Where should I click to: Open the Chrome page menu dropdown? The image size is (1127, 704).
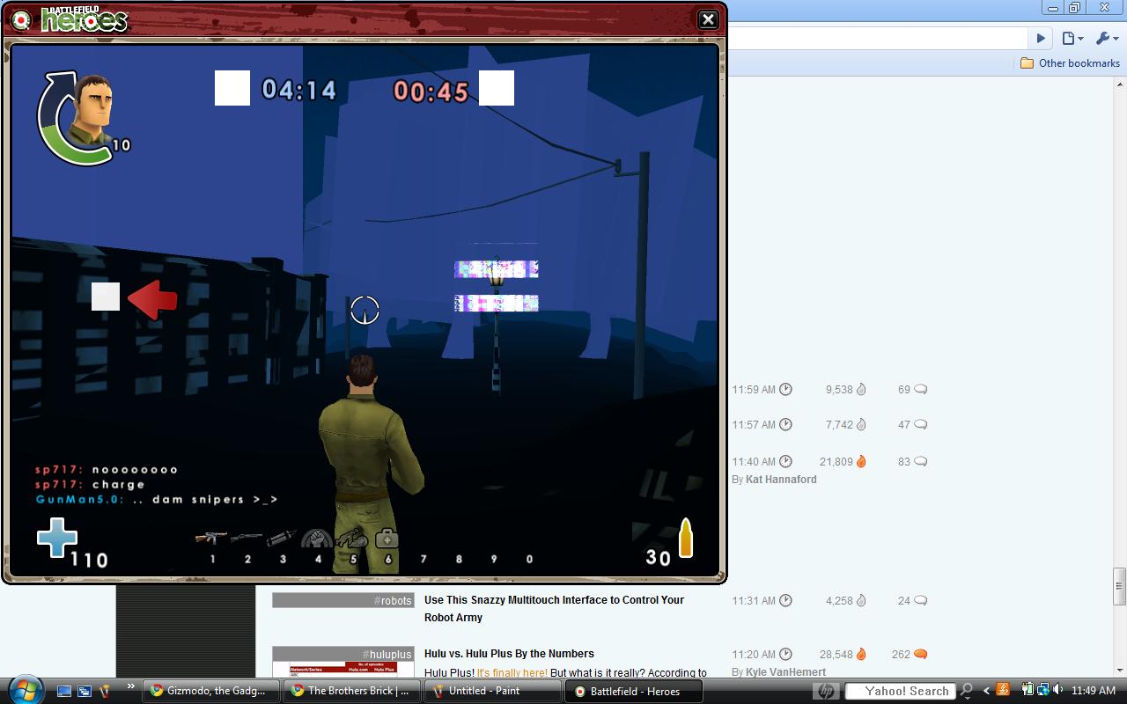(1072, 38)
